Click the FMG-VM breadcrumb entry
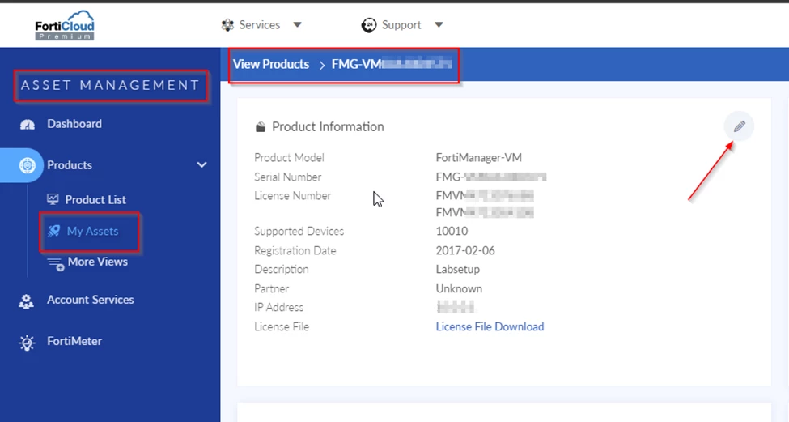789x422 pixels. (392, 64)
